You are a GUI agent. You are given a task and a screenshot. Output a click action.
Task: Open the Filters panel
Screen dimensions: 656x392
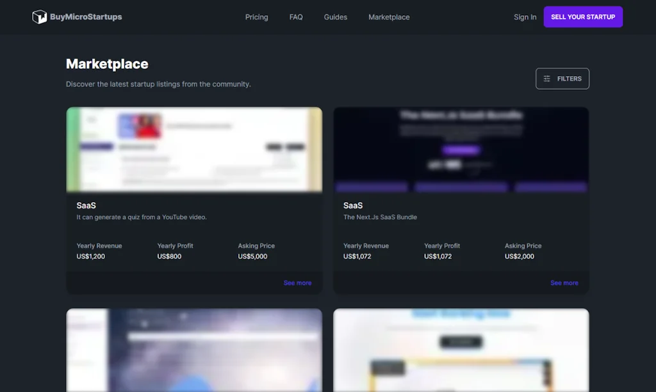coord(562,78)
